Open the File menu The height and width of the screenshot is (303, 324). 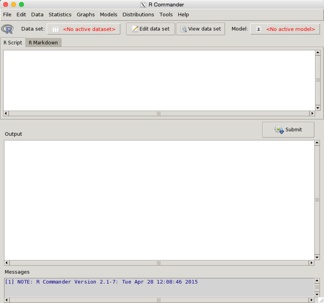point(7,15)
